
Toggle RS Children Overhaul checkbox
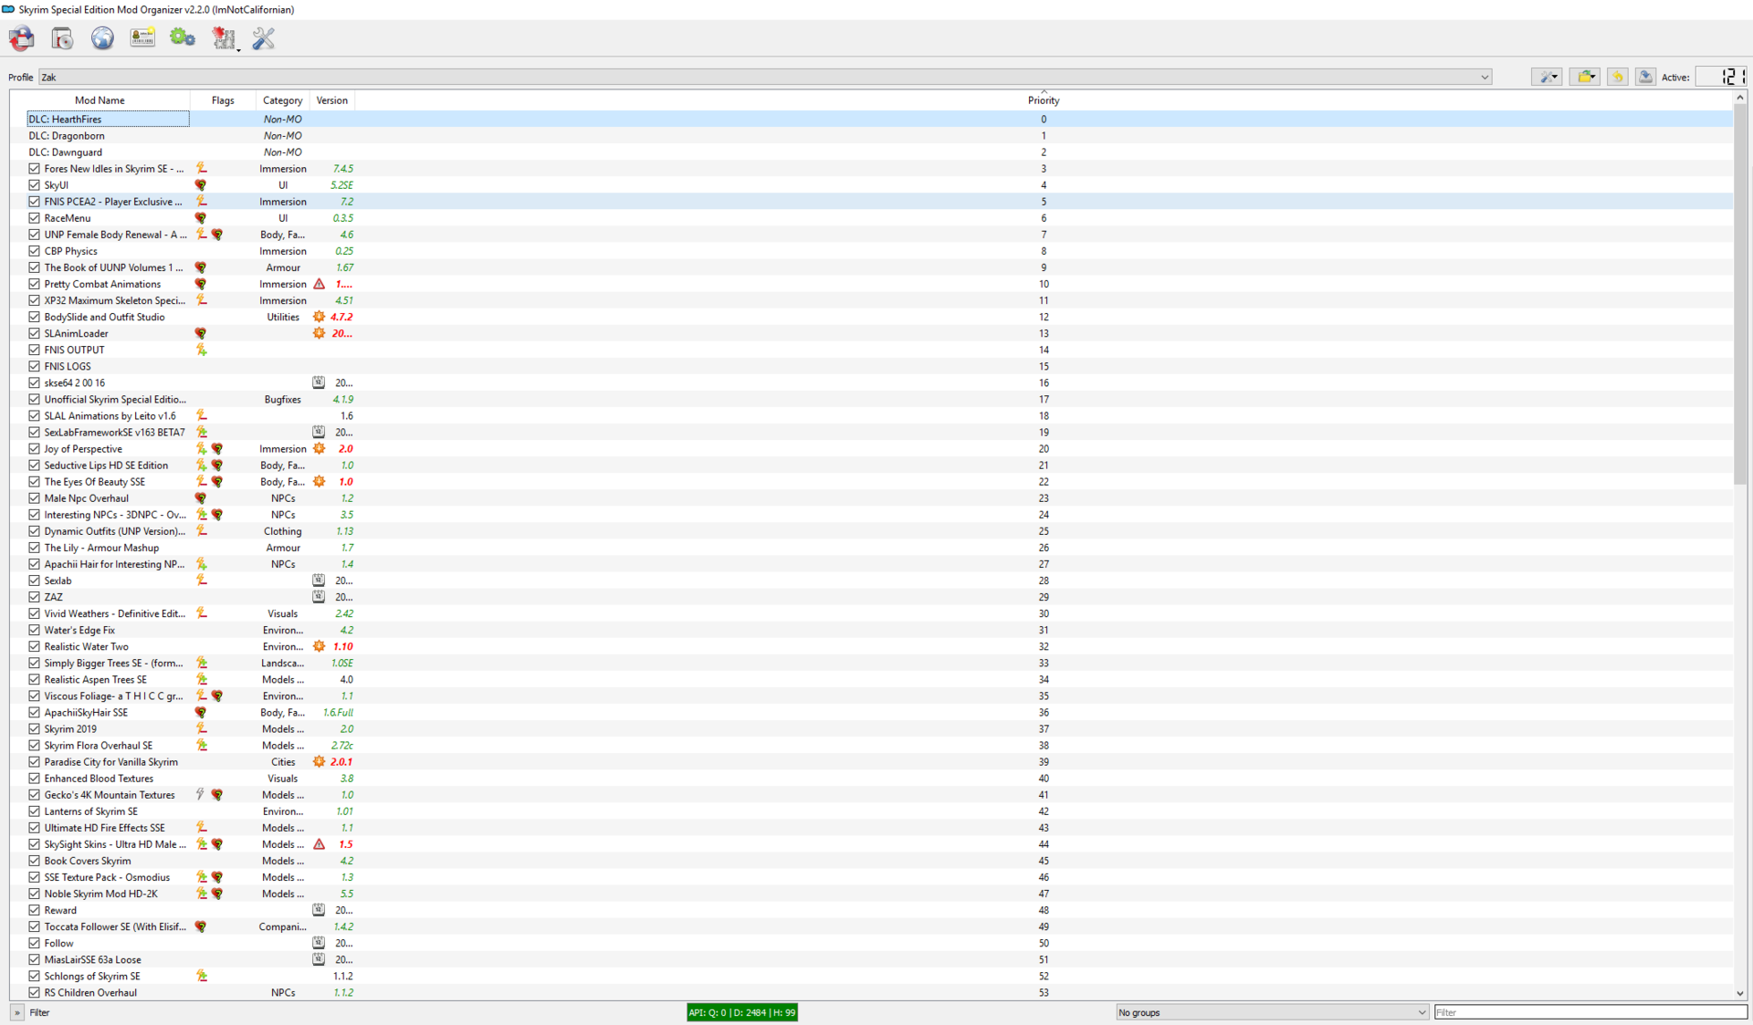pos(35,992)
